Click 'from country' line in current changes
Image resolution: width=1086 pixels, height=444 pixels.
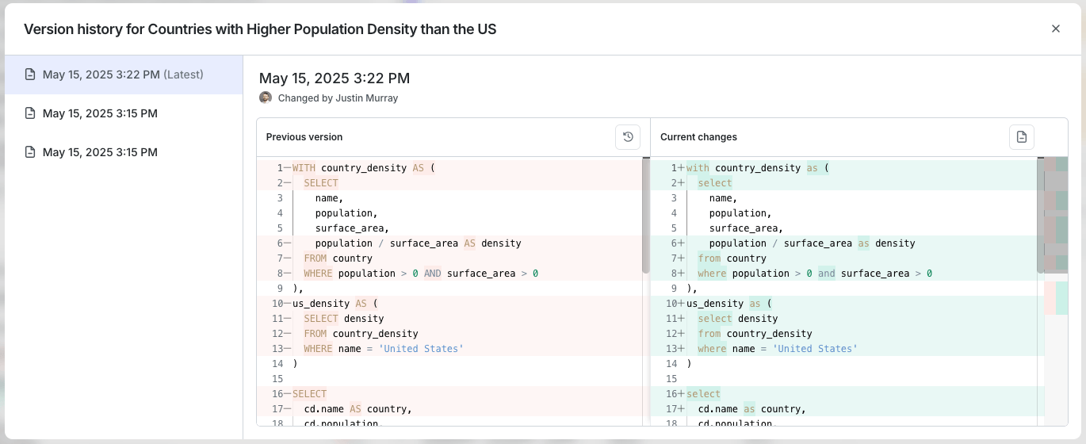[732, 258]
